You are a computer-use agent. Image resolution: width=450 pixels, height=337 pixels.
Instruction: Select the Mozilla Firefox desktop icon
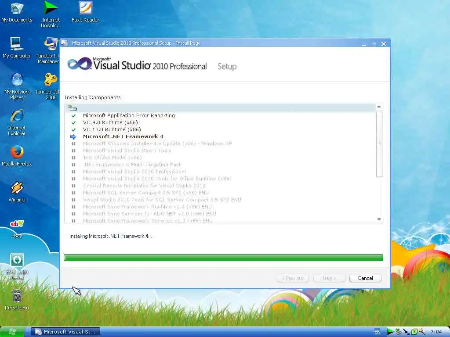click(x=17, y=156)
